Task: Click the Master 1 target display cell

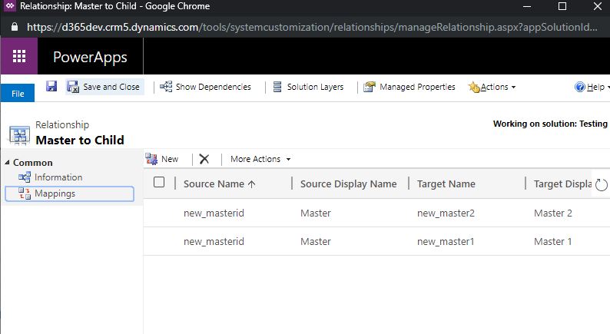Action: [x=553, y=241]
